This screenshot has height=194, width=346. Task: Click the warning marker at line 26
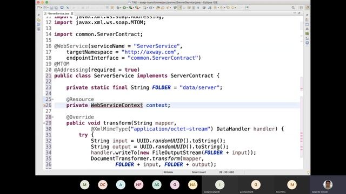[x=44, y=106]
